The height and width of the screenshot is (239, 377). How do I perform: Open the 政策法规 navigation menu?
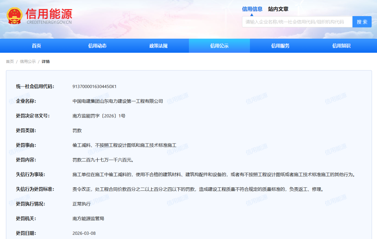pos(158,45)
